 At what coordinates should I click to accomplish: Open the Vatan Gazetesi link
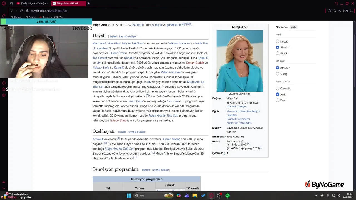coord(171,72)
